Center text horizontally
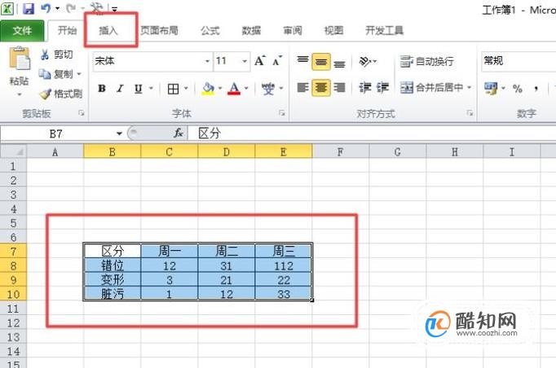 pyautogui.click(x=321, y=87)
